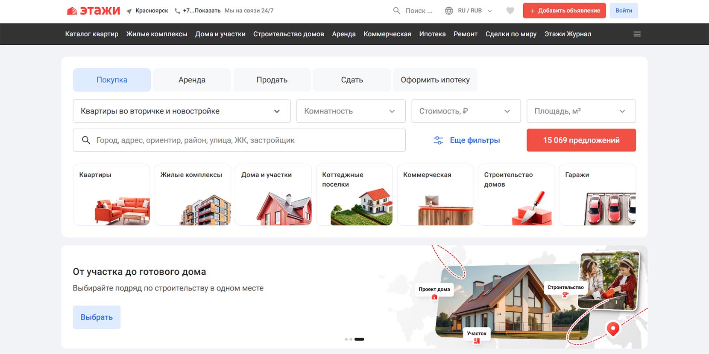Click the 15 069 предложений button

(581, 140)
